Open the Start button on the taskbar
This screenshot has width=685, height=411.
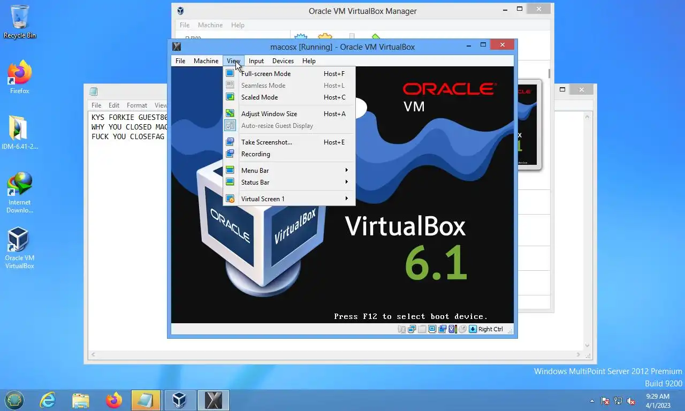click(14, 400)
